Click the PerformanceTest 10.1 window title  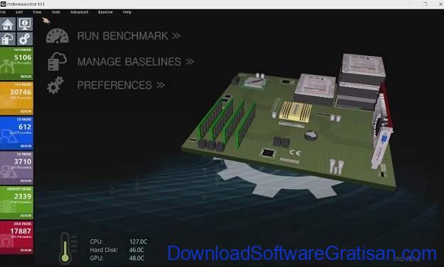point(26,4)
